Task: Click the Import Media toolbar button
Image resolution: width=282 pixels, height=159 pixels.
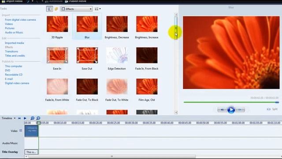Action: 12,1
